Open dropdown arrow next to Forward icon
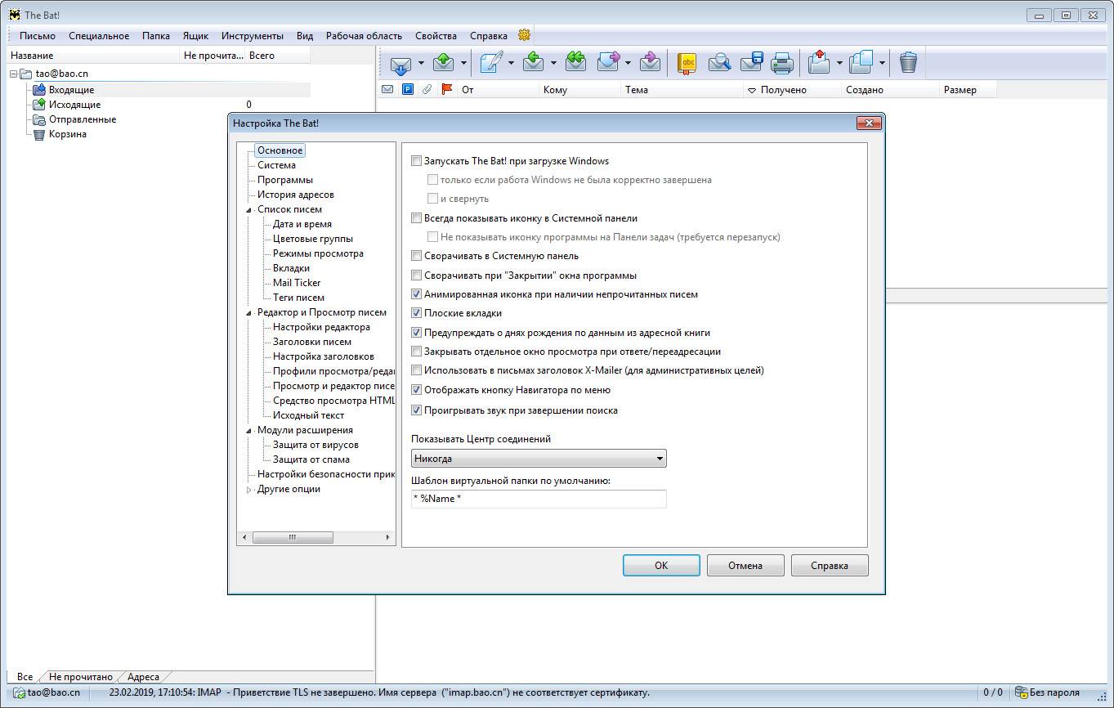1114x708 pixels. [x=628, y=63]
